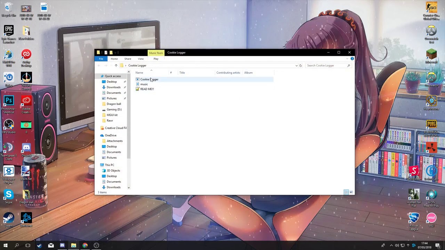Switch to details view layout

coord(346,192)
